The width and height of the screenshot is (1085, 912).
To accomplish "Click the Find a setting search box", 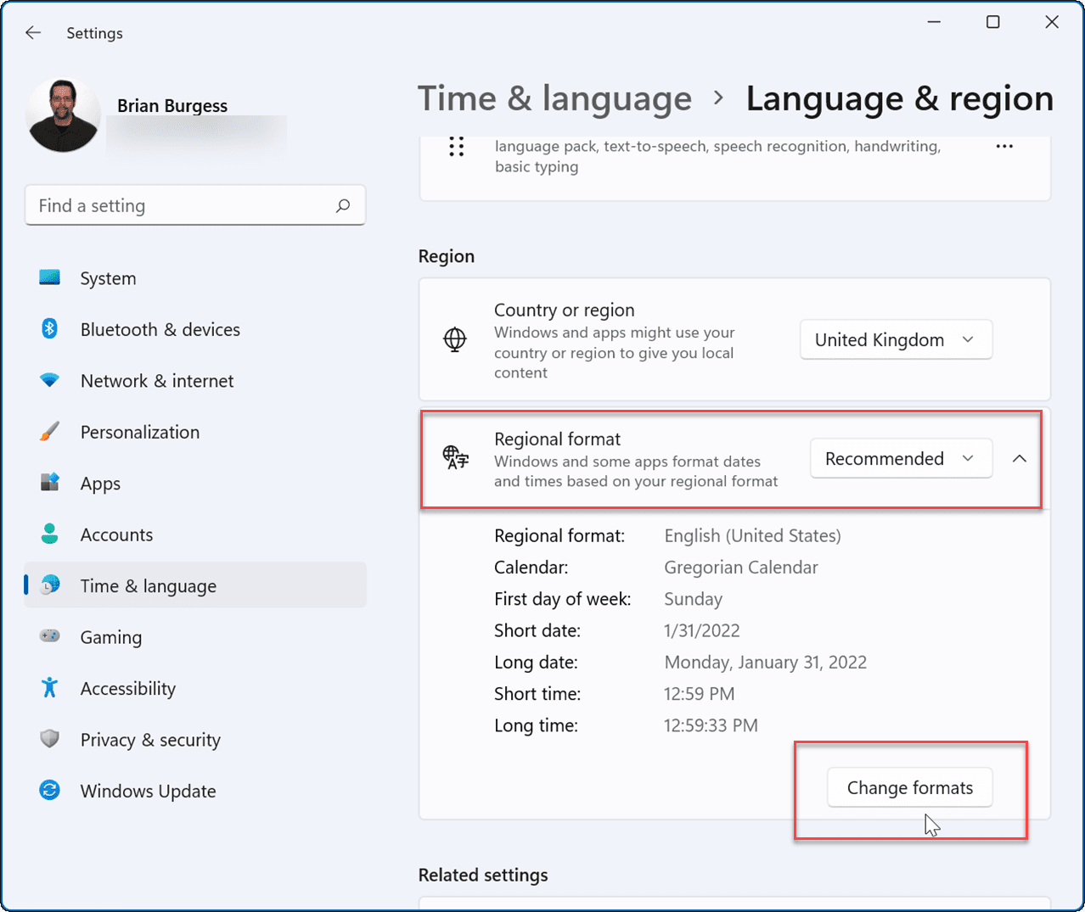I will click(x=183, y=205).
